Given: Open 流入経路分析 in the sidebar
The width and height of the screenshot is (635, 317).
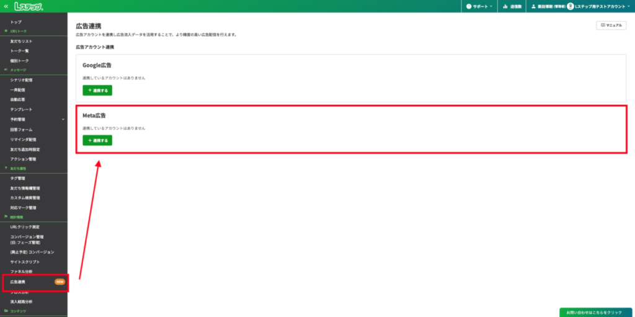Looking at the screenshot, I should click(x=22, y=301).
